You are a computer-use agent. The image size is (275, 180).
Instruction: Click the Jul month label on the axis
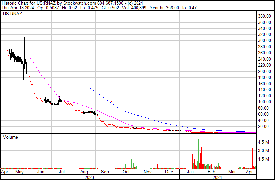pos(62,172)
